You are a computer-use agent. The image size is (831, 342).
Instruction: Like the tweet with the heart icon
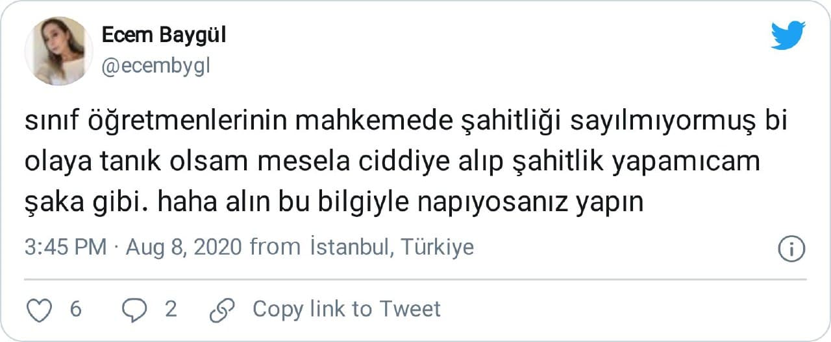(41, 310)
